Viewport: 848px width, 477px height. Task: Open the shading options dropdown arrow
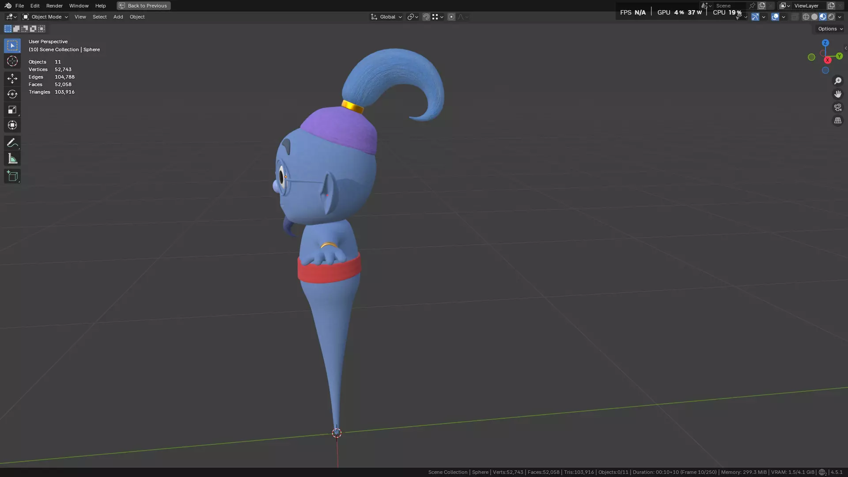[x=840, y=17]
